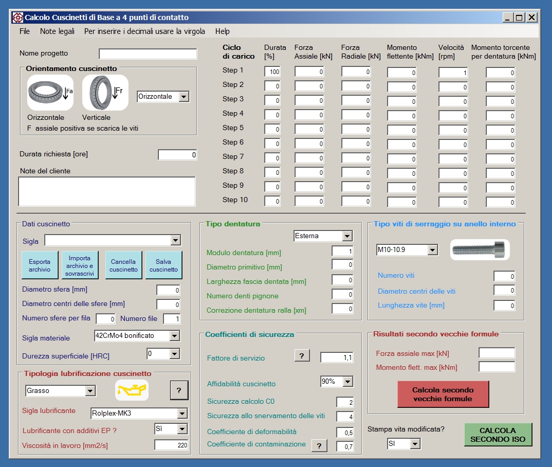Open the Help menu
552x467 pixels.
[x=223, y=31]
